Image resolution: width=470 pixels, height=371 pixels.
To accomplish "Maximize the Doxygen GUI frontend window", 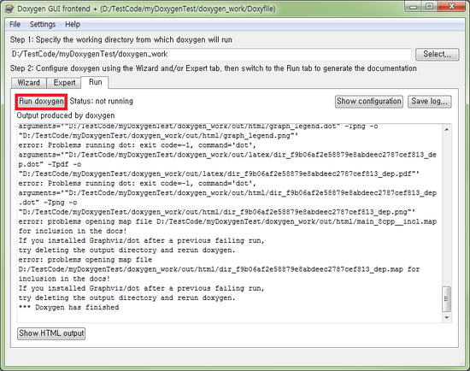I will click(430, 6).
